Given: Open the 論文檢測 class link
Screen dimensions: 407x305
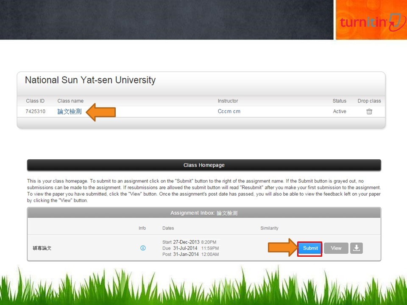Looking at the screenshot, I should coord(69,111).
